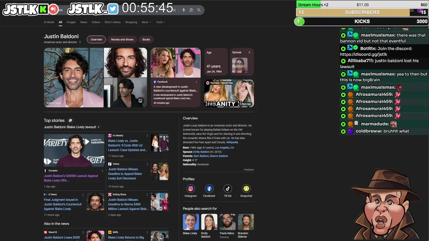429x241 pixels.
Task: Expand the Spouse card arrow
Action: [249, 52]
